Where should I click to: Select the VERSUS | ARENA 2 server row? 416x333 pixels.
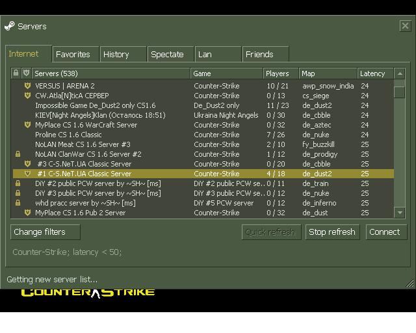(x=203, y=86)
